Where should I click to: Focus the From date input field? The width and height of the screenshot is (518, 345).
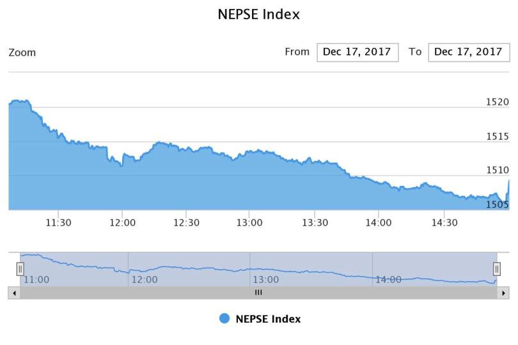(x=357, y=52)
